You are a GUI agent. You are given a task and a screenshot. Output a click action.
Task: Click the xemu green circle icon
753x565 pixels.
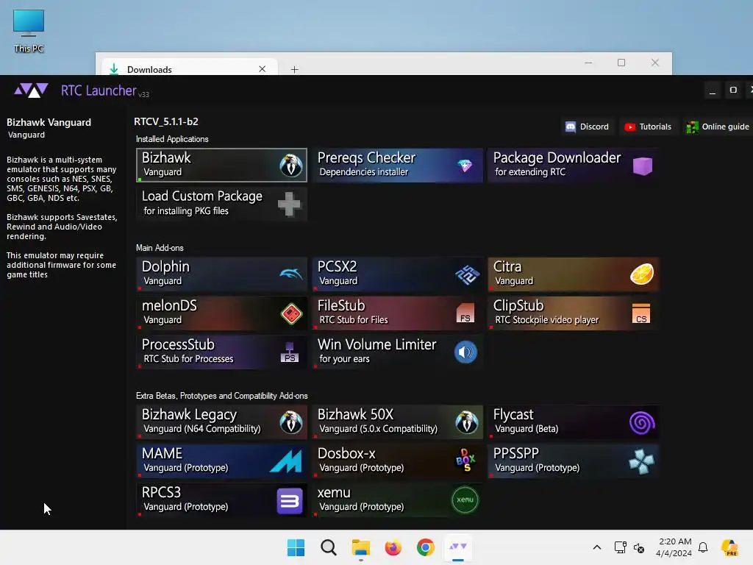pyautogui.click(x=465, y=500)
